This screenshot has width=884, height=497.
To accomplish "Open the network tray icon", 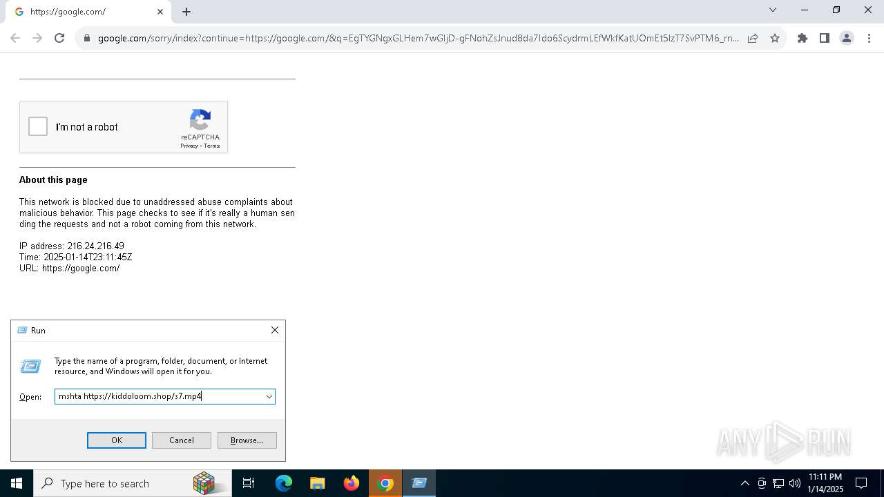I will click(778, 483).
